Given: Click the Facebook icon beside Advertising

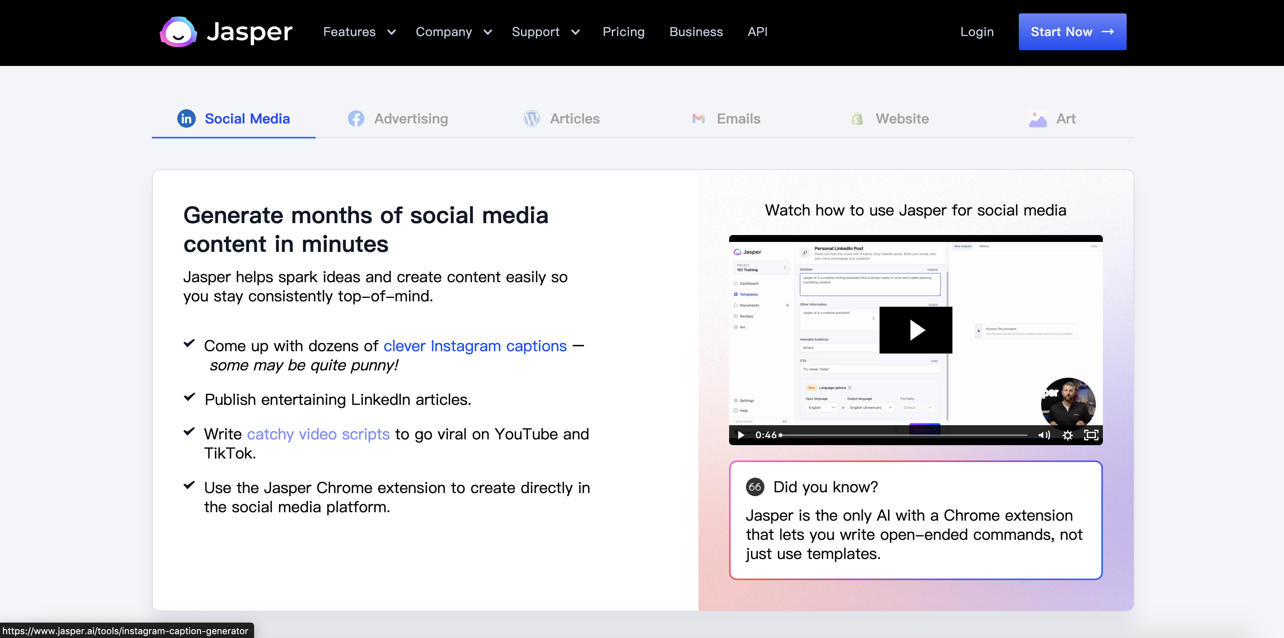Looking at the screenshot, I should (356, 118).
